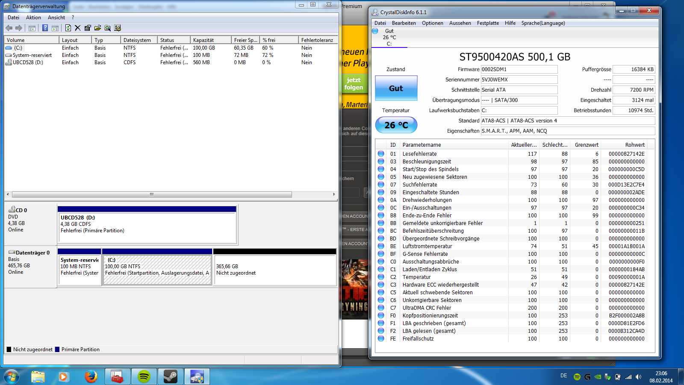Click the open-folder toolbar icon

97,28
